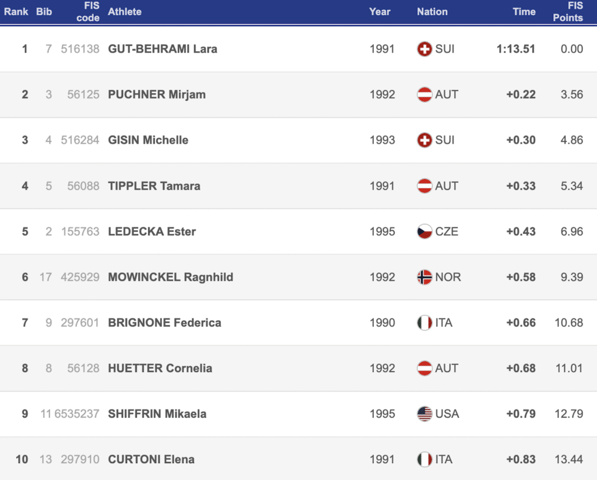Image resolution: width=597 pixels, height=480 pixels.
Task: Click the winning time 1:13.51
Action: point(516,49)
